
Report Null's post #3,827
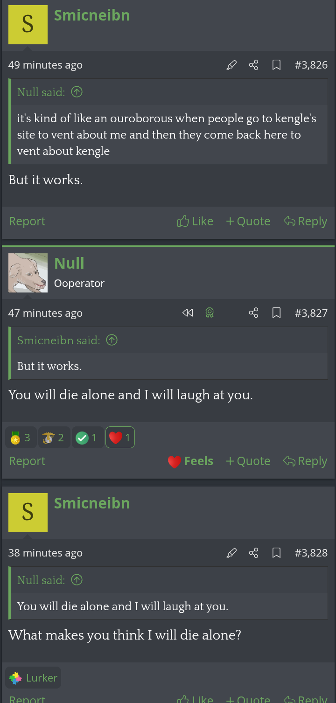coord(27,461)
